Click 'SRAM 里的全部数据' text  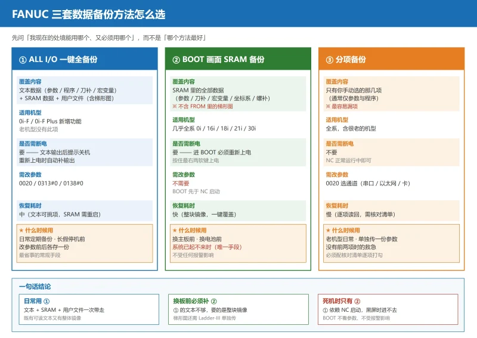pyautogui.click(x=198, y=91)
